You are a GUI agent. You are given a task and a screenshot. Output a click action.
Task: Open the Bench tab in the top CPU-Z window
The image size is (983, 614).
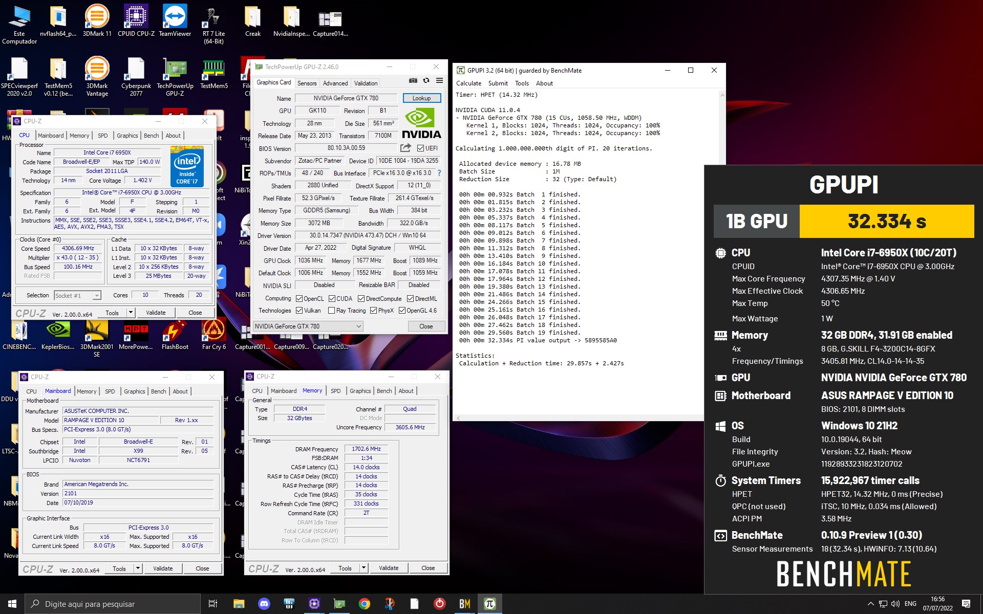[152, 136]
